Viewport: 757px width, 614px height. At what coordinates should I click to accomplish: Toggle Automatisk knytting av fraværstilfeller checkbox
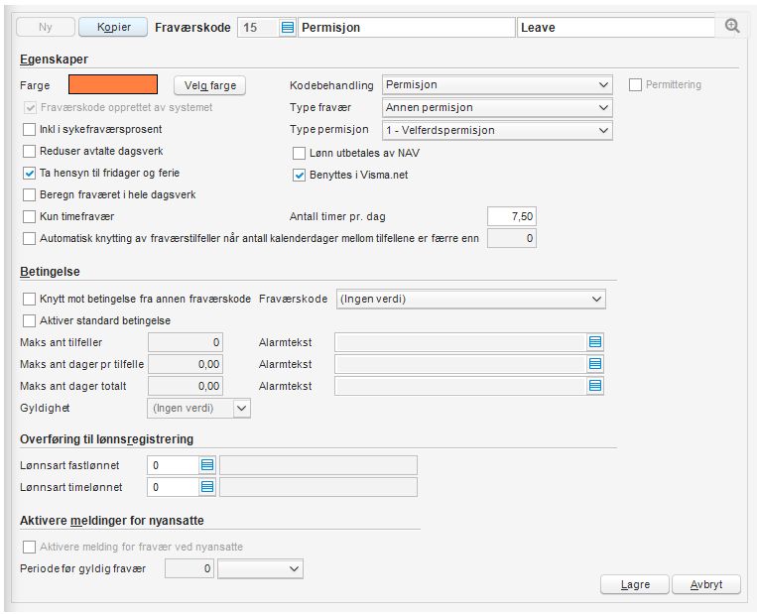(x=30, y=238)
